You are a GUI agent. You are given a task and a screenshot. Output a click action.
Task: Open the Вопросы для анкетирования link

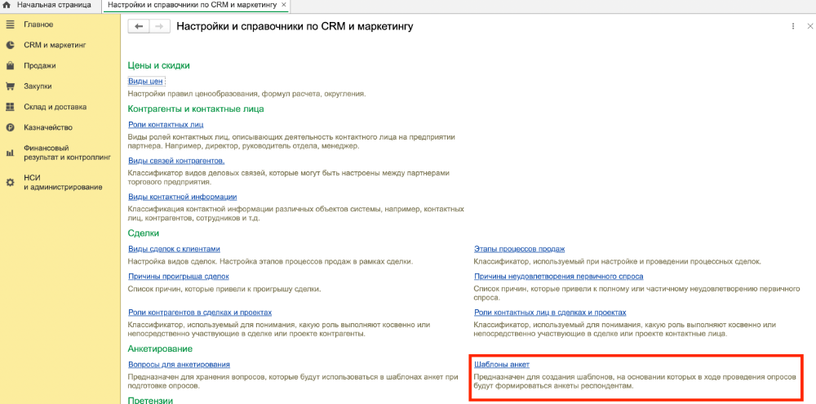tap(179, 365)
